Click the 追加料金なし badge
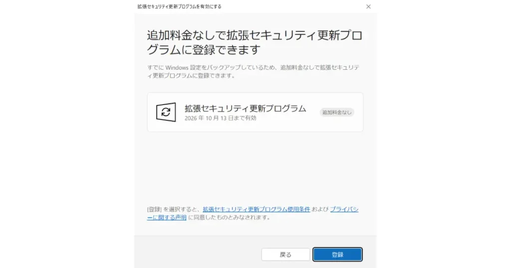Screen dimensions: 511x268 (337, 112)
